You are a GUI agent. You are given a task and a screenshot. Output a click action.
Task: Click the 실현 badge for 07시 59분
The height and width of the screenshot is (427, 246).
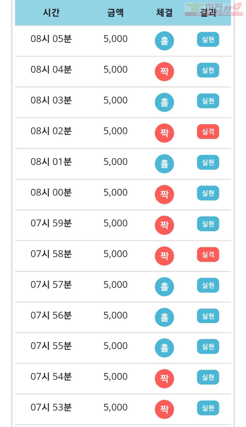tap(208, 224)
